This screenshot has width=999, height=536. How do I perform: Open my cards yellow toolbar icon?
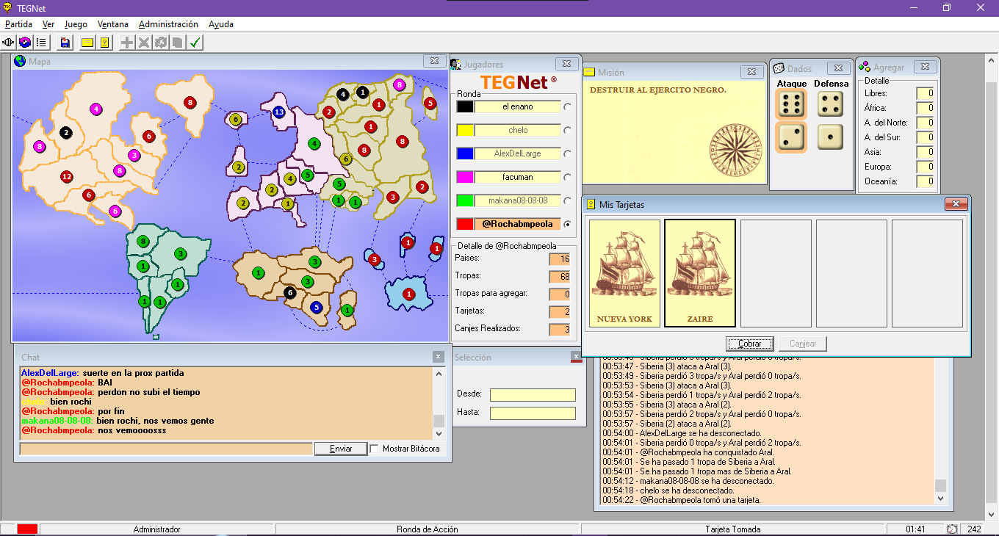click(x=104, y=43)
